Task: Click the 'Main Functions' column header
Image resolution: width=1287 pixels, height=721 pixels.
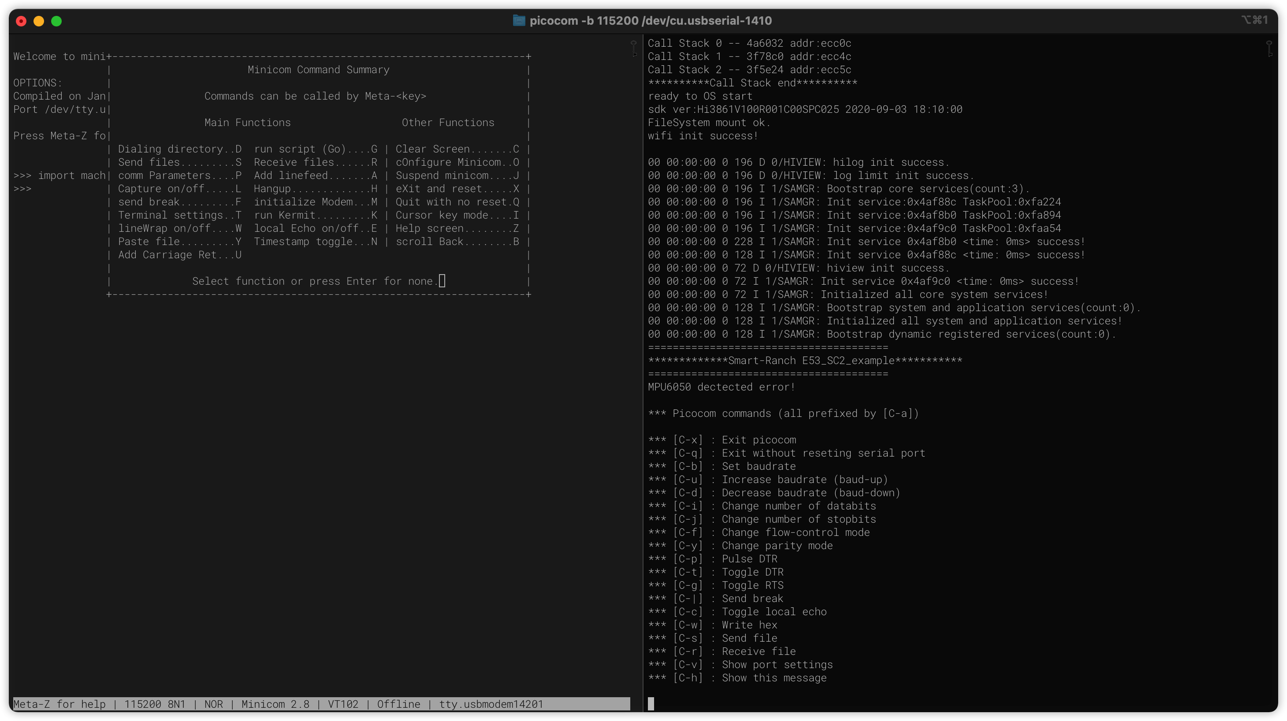Action: 247,123
